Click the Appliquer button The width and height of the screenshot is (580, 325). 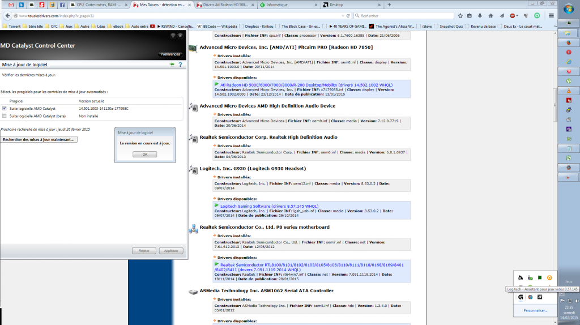[171, 251]
